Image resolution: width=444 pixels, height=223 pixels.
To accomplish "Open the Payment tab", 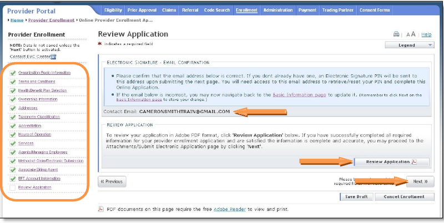I will pyautogui.click(x=307, y=10).
